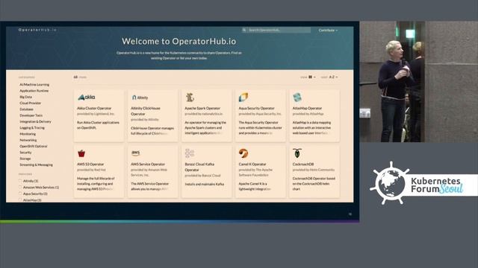478x268 pixels.
Task: Check the Aqua Security provider filter
Action: [20, 194]
